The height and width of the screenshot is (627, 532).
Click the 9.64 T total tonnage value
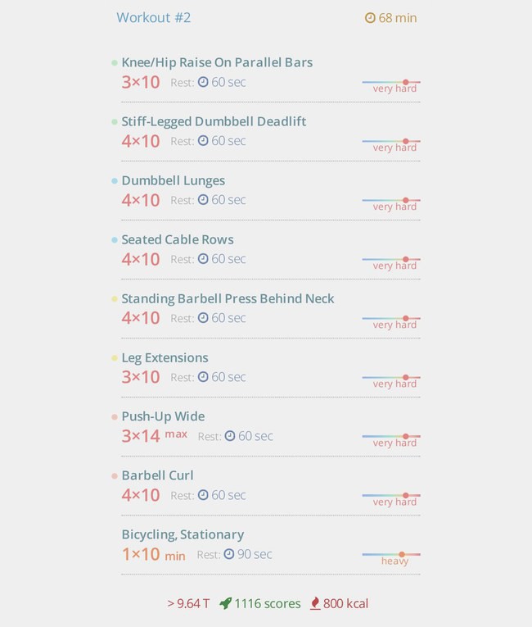tap(188, 603)
